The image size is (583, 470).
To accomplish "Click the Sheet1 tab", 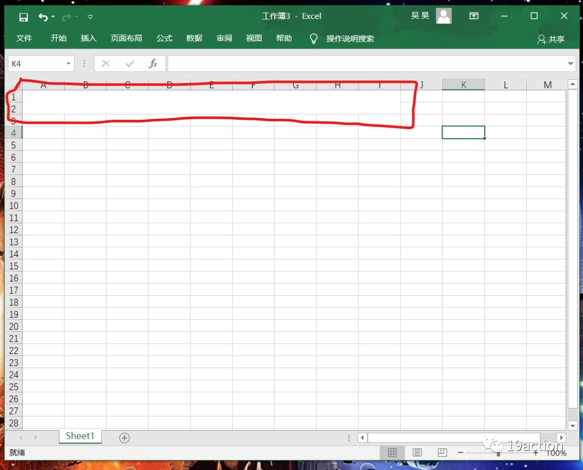I will pos(80,436).
